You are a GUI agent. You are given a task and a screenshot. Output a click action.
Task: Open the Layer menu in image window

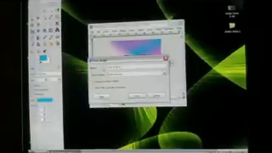[141, 30]
